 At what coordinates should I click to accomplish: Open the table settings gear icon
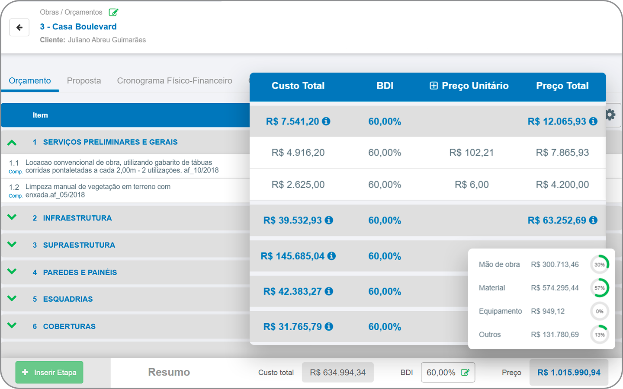[610, 115]
